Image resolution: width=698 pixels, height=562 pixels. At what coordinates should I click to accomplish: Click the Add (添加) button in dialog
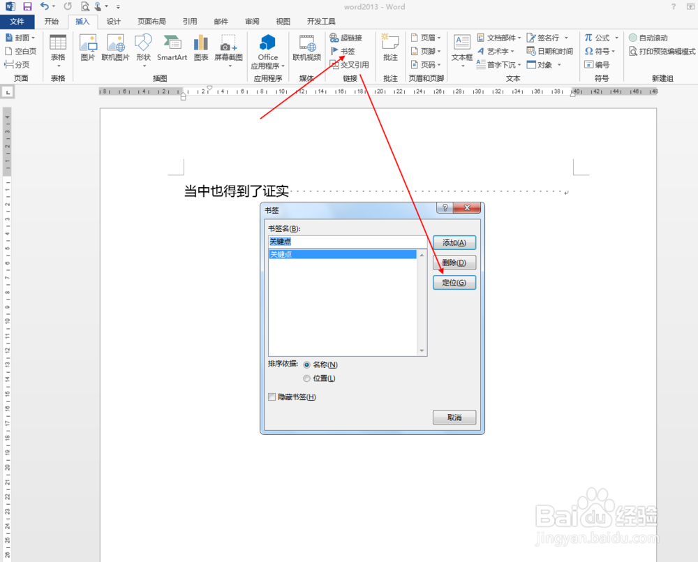pyautogui.click(x=454, y=243)
